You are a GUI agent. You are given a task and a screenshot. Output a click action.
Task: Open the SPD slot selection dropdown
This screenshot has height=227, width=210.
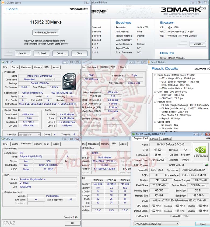(87, 153)
